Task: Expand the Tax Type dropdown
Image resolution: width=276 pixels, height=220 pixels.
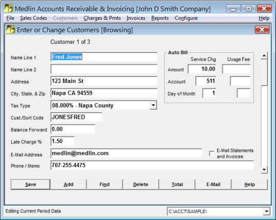Action: (153, 105)
